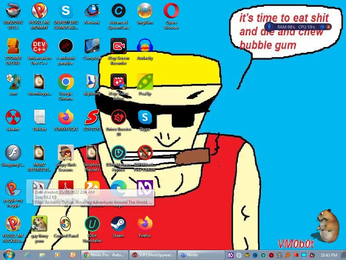Open Windows Media Player on taskbar
The image size is (346, 260).
[x=57, y=255]
